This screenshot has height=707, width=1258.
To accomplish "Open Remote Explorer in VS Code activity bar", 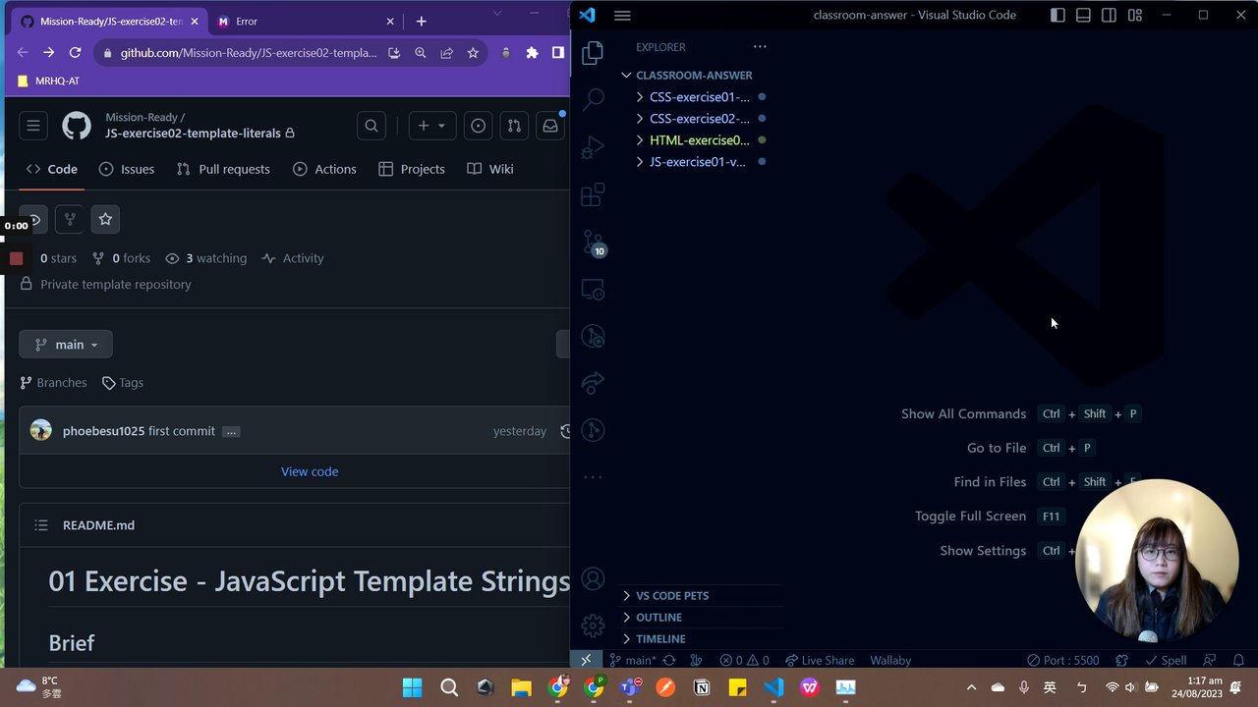I will (593, 290).
